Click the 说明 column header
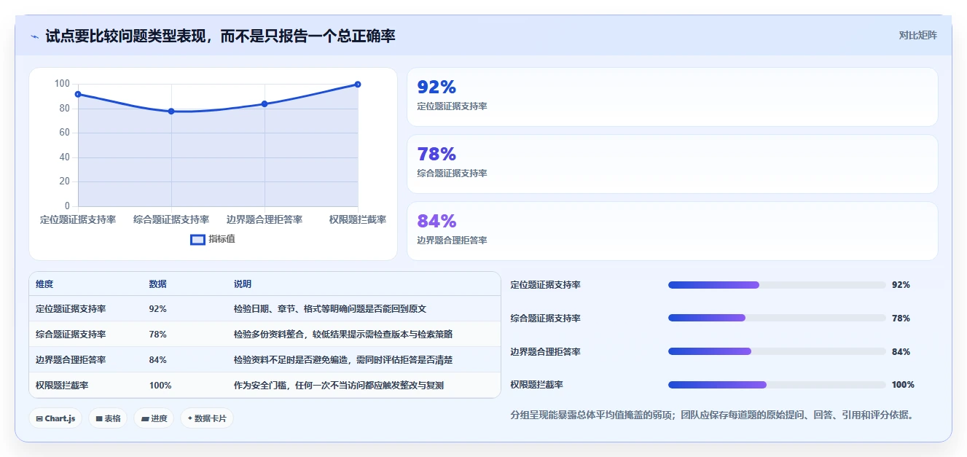This screenshot has height=457, width=967. 243,284
